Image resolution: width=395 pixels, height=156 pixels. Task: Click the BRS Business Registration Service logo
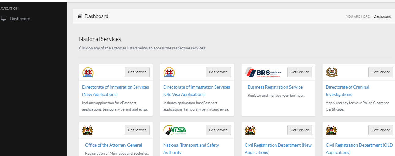point(263,72)
